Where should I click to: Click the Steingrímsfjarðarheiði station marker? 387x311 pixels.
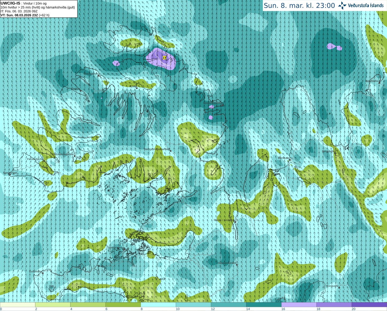pos(170,151)
